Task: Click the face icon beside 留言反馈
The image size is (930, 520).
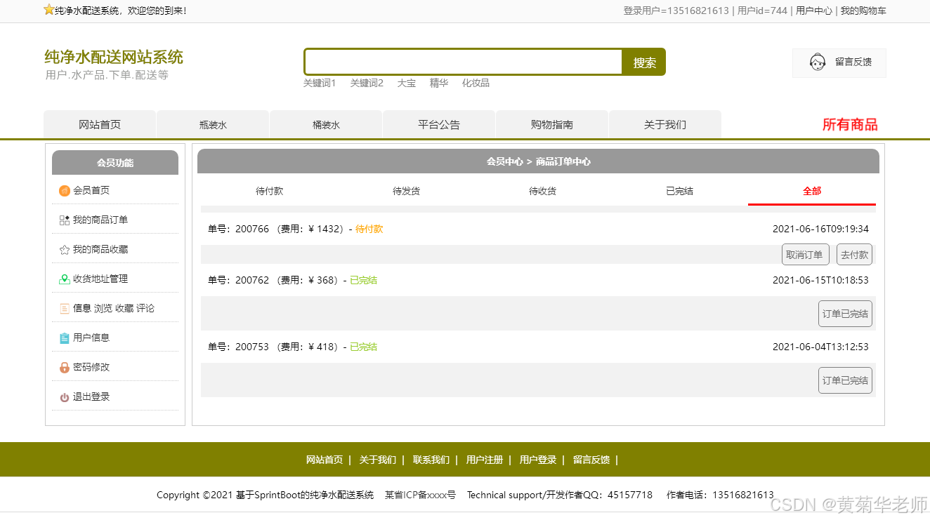Action: [817, 62]
